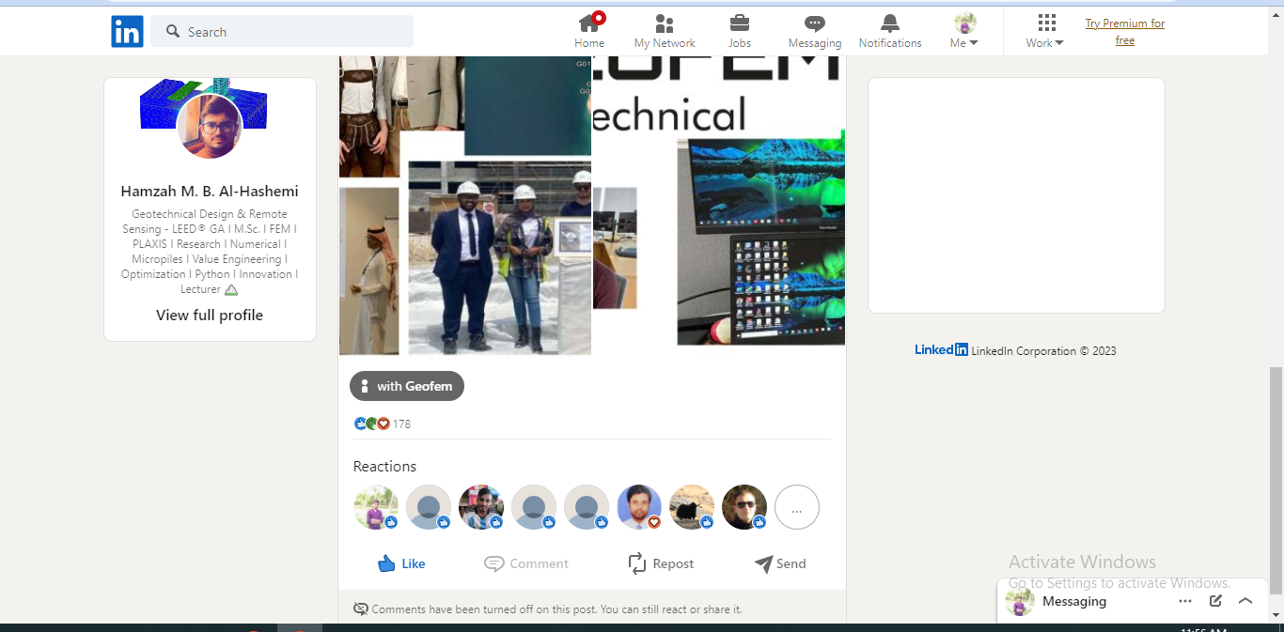Send the post via message
The image size is (1284, 632).
pos(780,563)
